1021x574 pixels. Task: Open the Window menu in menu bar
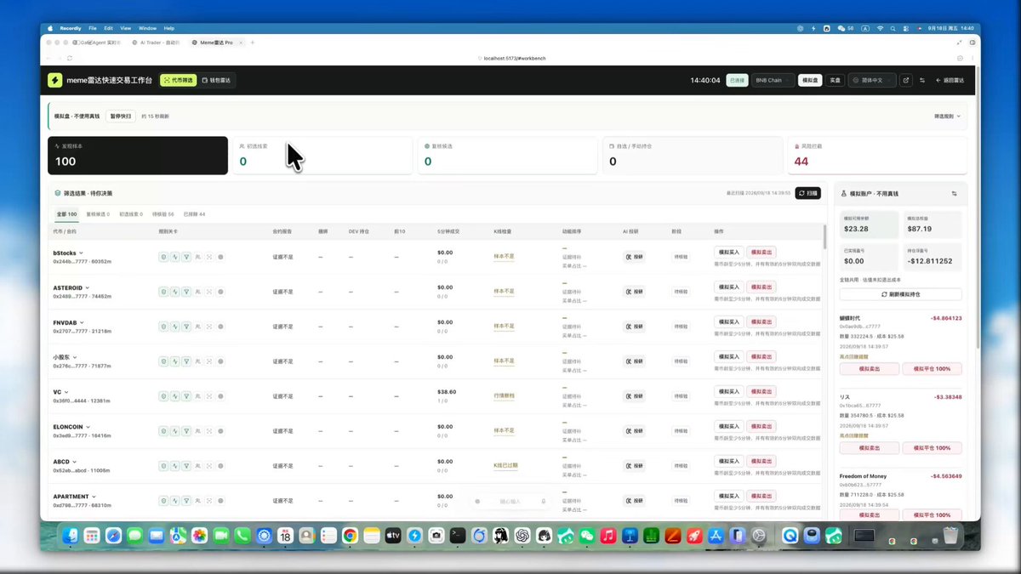[146, 28]
